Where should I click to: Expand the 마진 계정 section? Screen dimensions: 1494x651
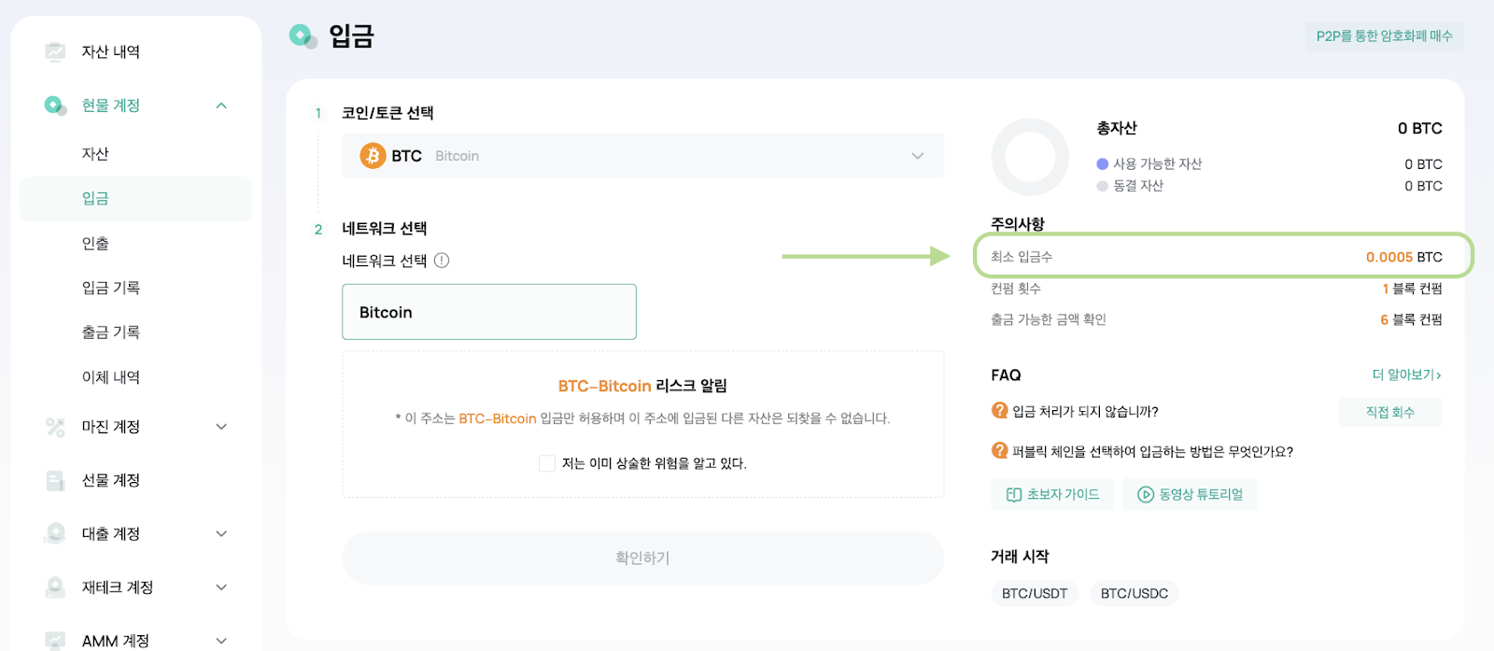[221, 427]
